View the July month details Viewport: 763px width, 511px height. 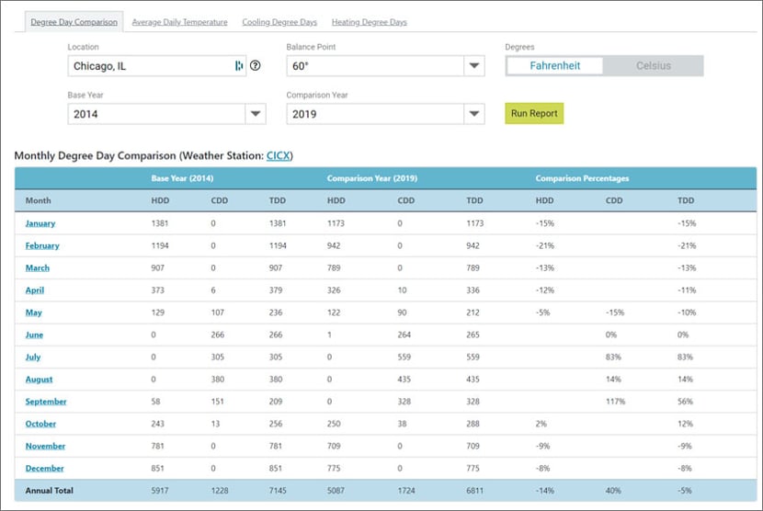point(33,358)
